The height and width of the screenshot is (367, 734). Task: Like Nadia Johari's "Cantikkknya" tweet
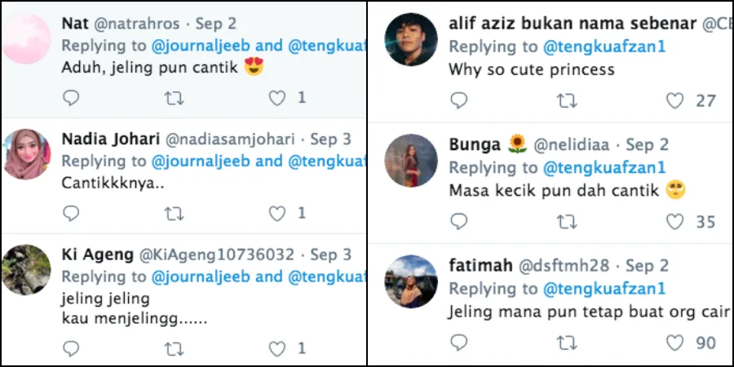coord(278,214)
